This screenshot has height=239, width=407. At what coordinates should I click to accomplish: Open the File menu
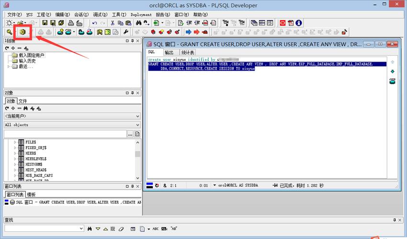tap(14, 14)
